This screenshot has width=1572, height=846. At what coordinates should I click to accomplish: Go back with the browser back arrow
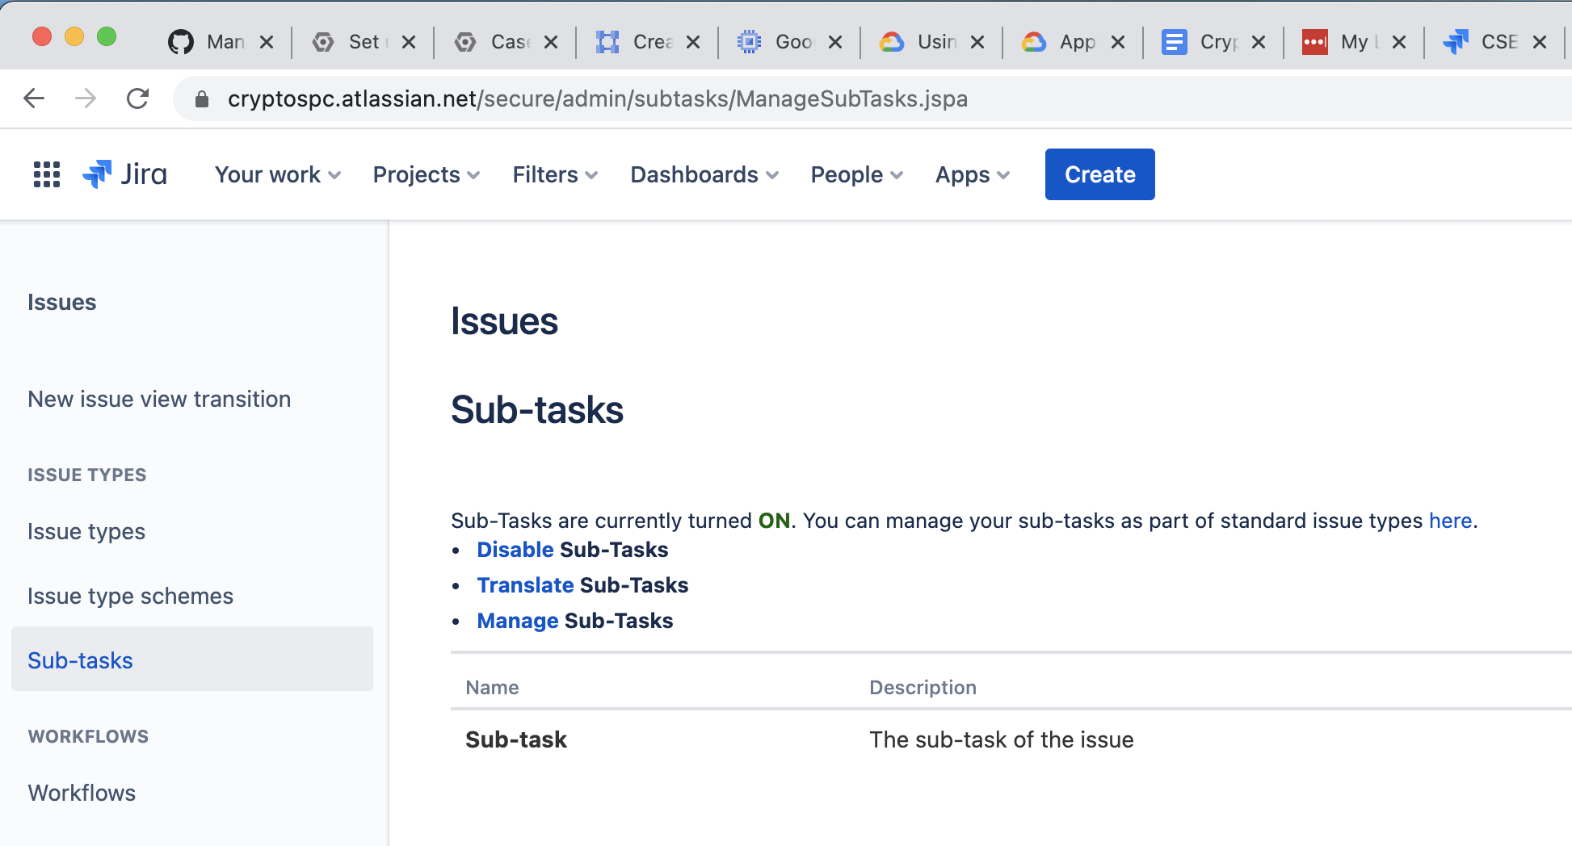(x=34, y=98)
